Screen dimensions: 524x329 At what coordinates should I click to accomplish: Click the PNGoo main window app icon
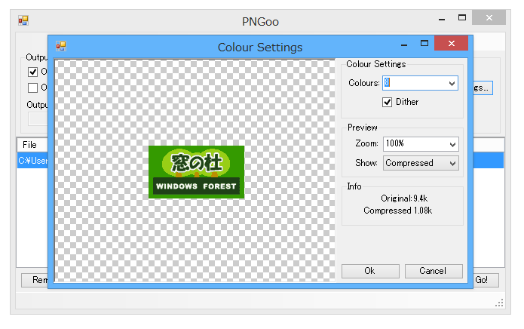23,20
